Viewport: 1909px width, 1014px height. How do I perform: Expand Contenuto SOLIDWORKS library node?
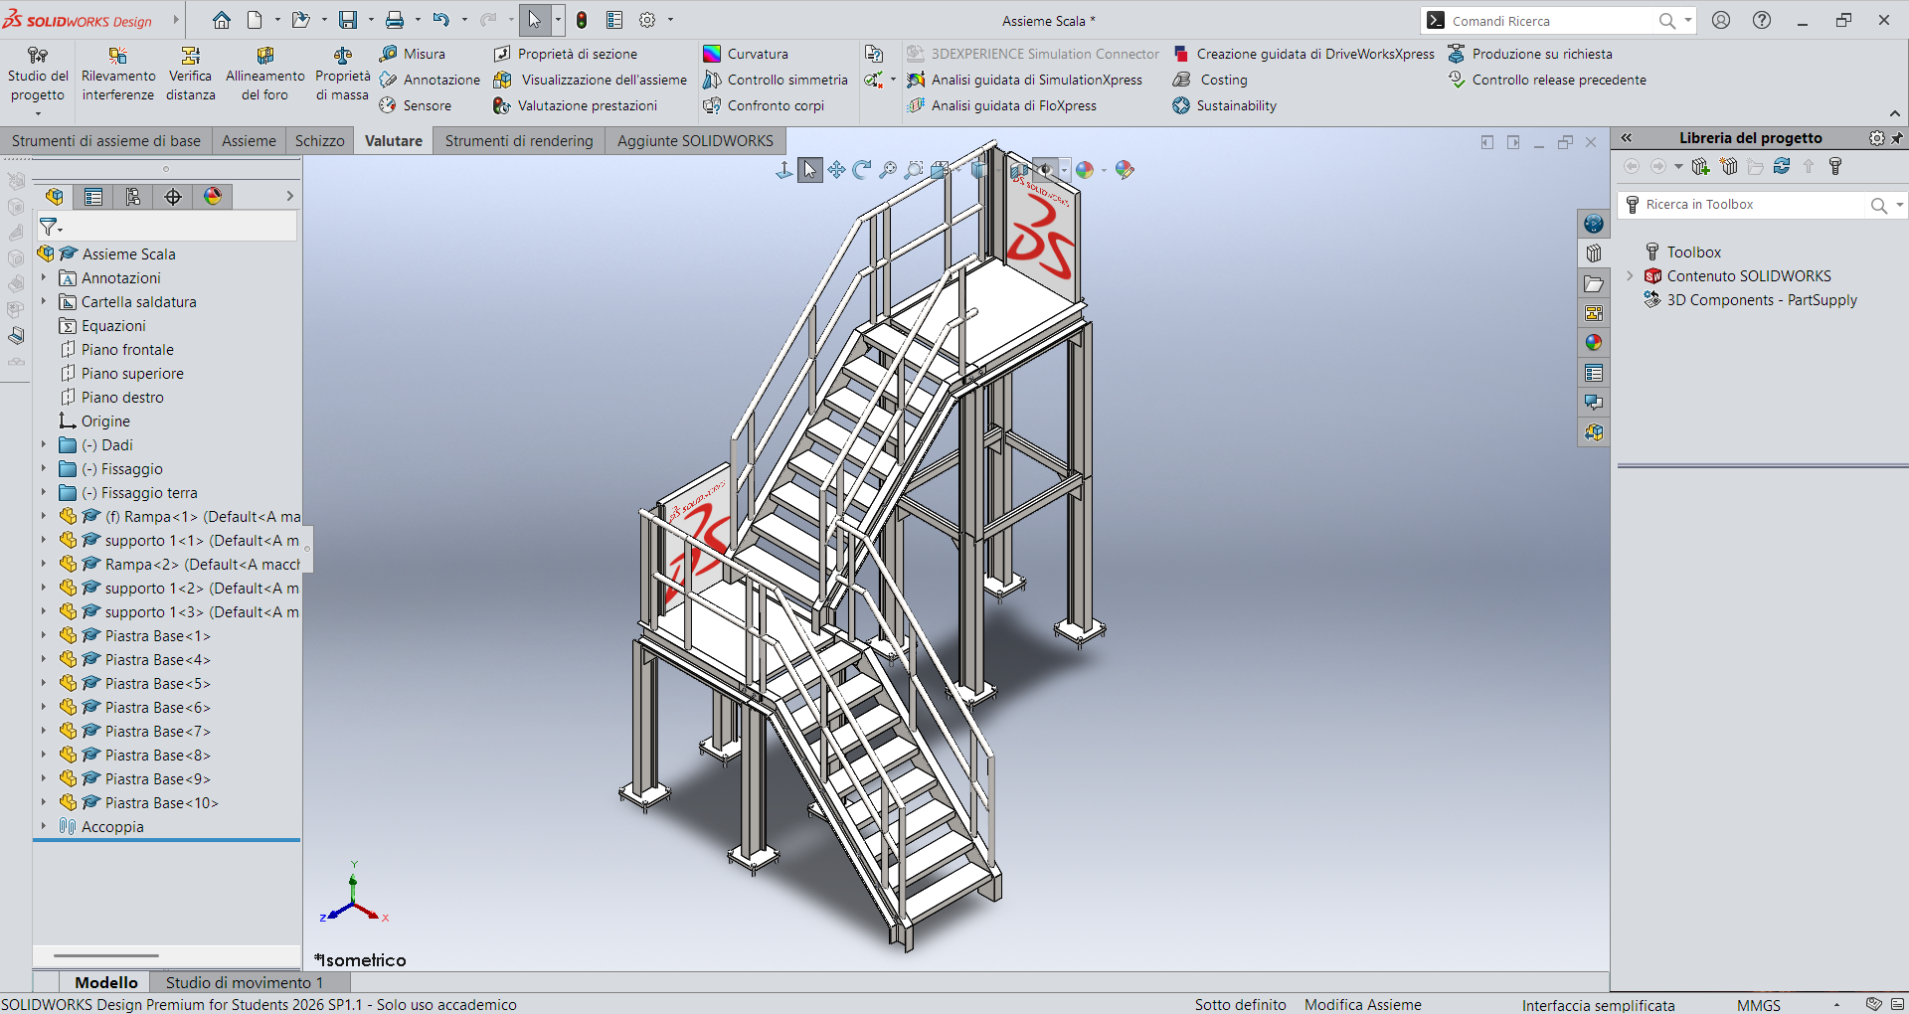pos(1630,276)
